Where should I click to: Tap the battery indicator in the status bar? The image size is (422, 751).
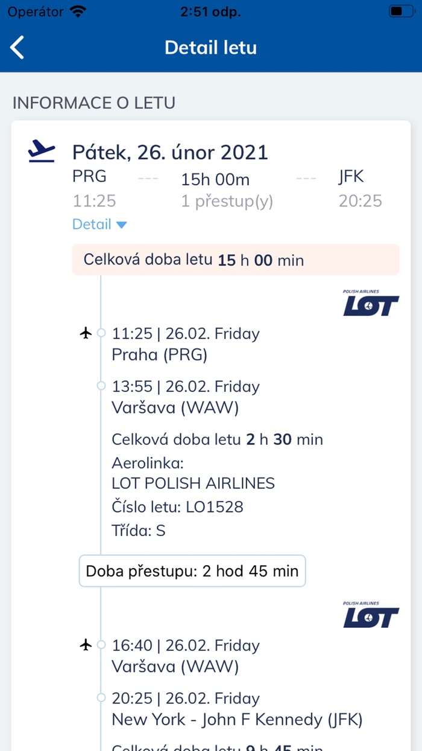400,10
